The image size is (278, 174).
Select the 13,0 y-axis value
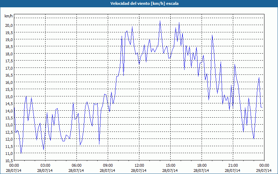click(x=9, y=125)
